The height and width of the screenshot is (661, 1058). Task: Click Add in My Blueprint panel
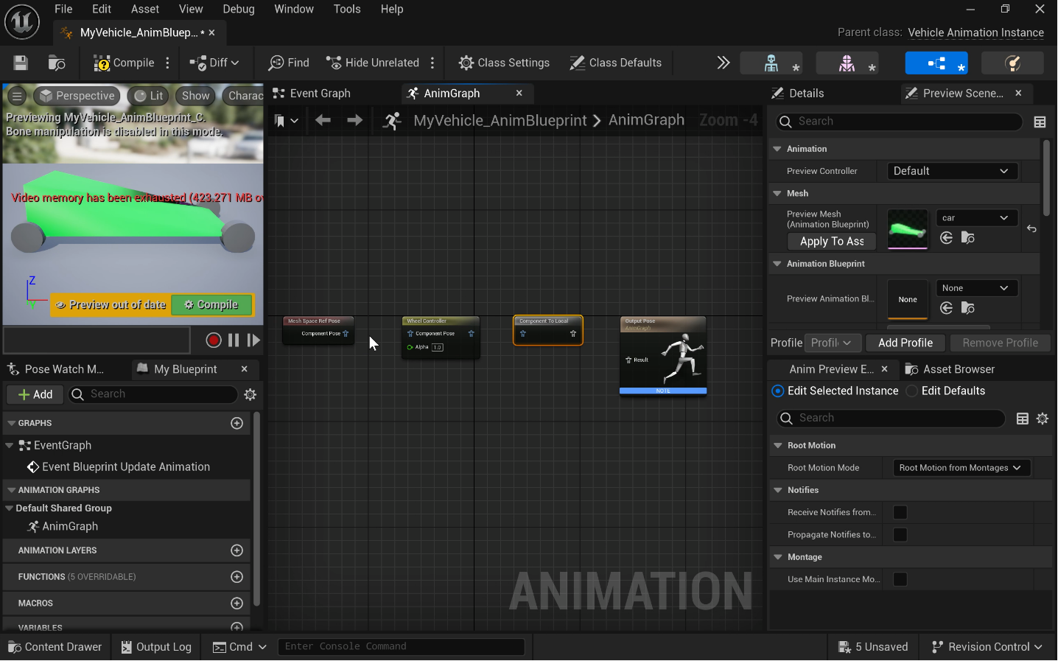pyautogui.click(x=35, y=395)
